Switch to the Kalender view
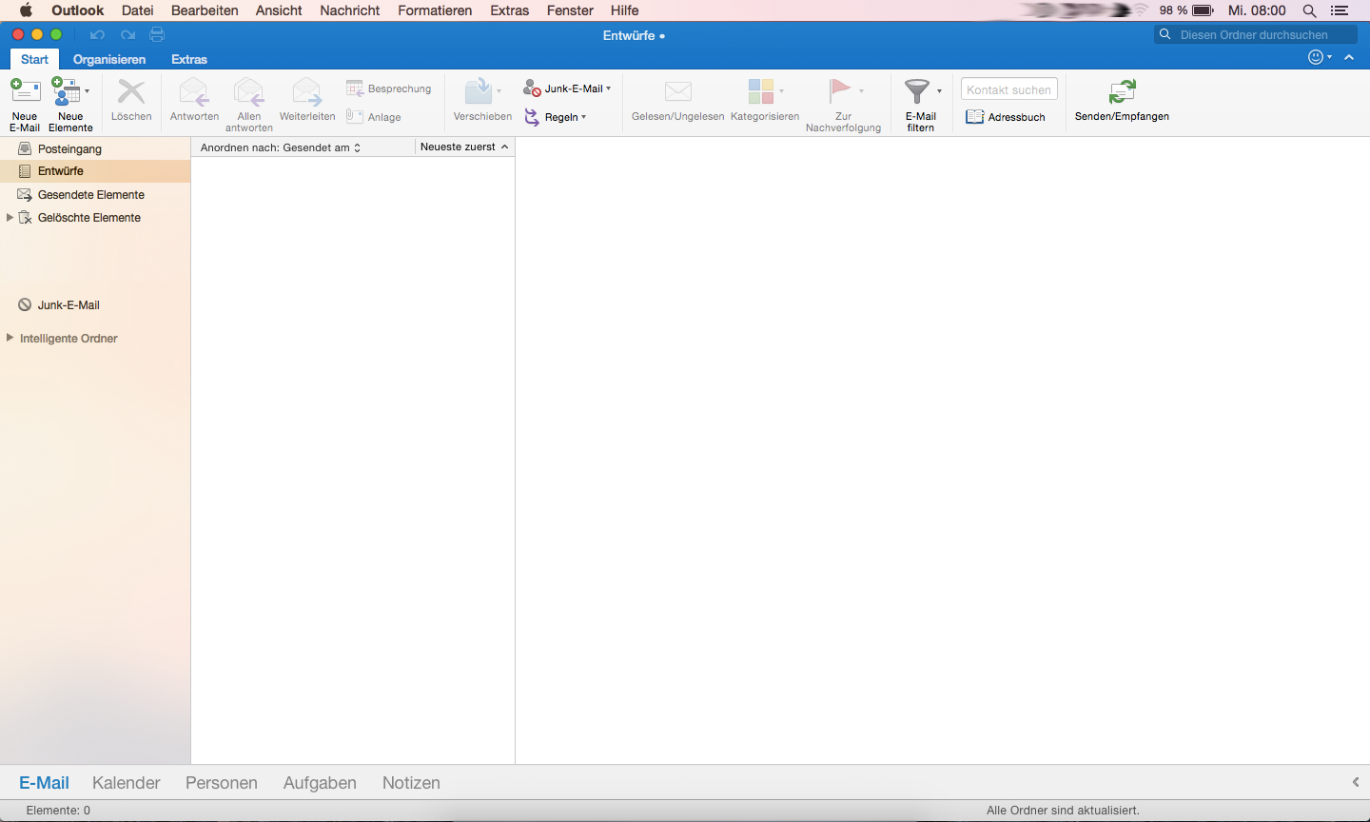Screen dimensions: 1370x822 127,783
